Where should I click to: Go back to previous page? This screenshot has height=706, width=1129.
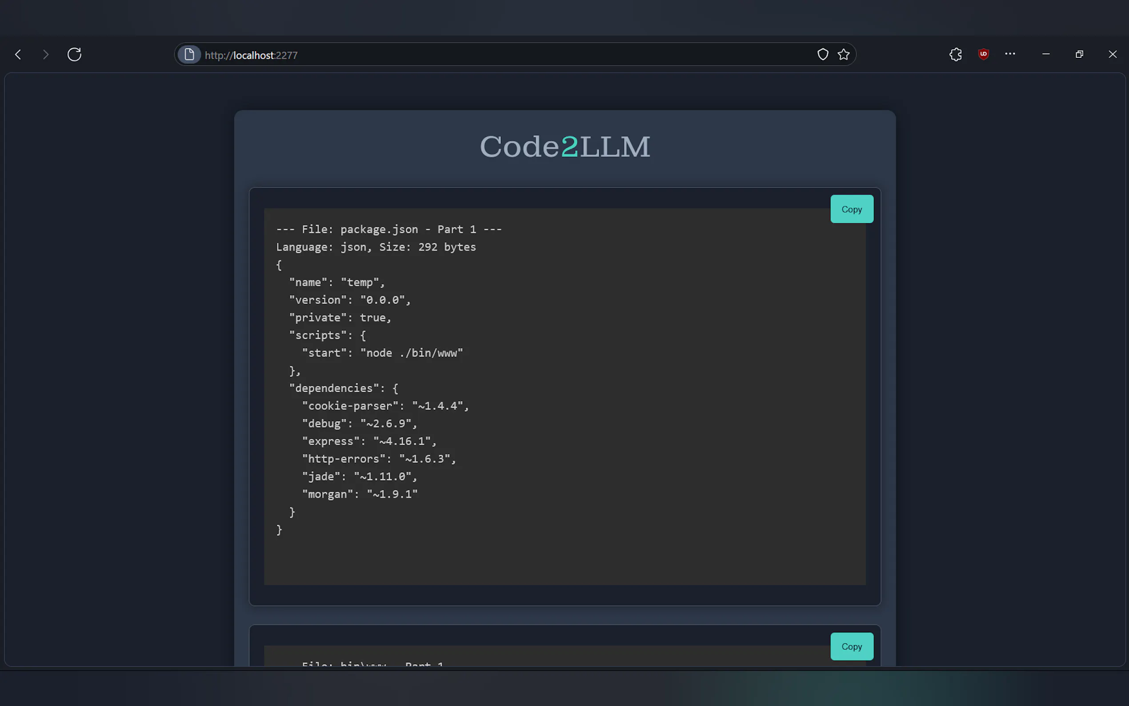pos(18,55)
